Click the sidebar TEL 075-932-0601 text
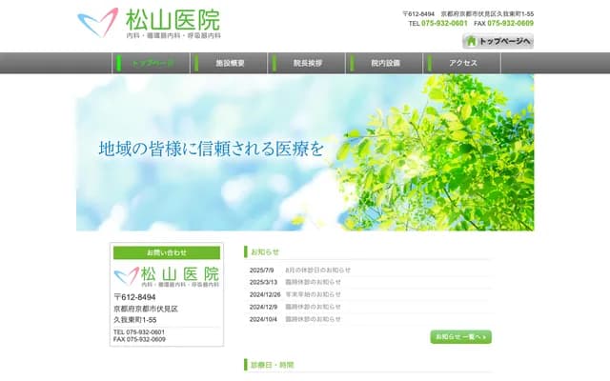This screenshot has width=610, height=381. click(x=139, y=331)
